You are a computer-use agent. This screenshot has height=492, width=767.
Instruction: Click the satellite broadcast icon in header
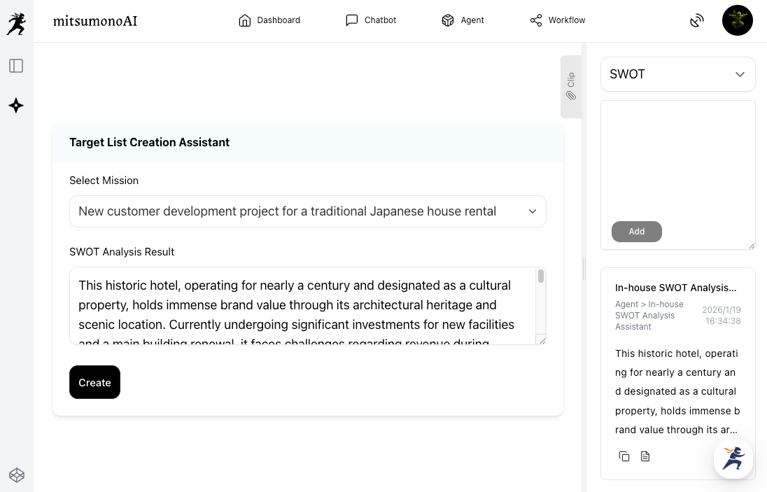[x=696, y=21]
